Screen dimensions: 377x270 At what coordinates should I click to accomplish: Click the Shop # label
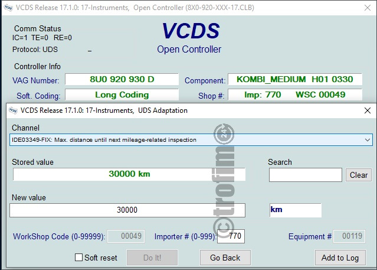point(211,96)
